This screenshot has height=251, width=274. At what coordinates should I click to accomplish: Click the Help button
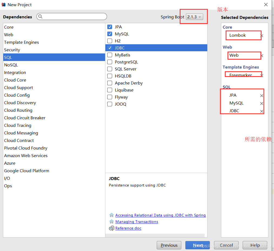(x=255, y=245)
